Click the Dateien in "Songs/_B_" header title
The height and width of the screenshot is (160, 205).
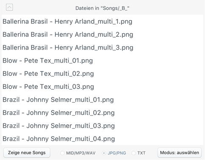(x=102, y=8)
